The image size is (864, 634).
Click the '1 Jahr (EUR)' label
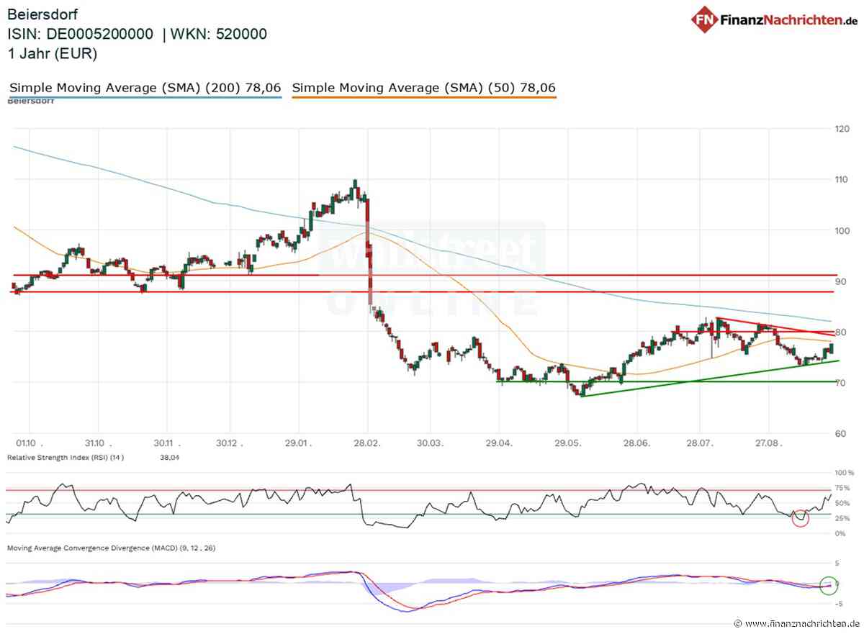[x=52, y=53]
